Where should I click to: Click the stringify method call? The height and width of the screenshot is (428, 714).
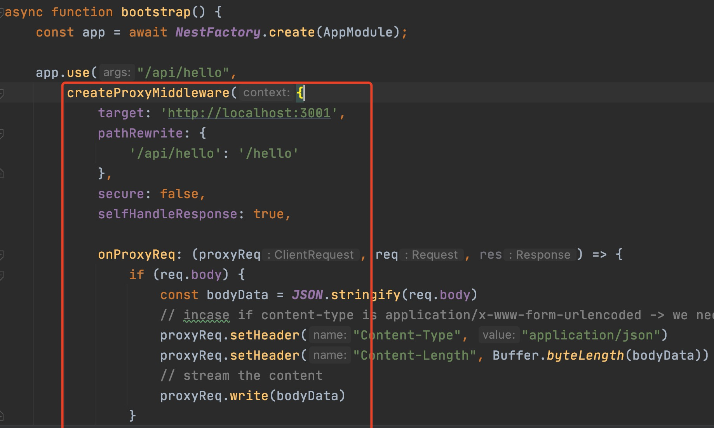coord(366,295)
